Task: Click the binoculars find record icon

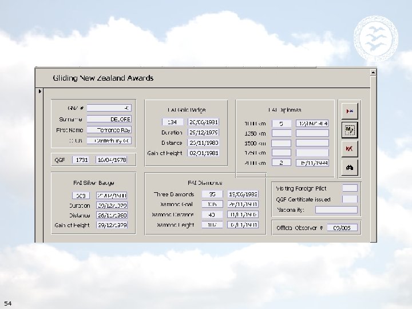Action: tap(350, 167)
